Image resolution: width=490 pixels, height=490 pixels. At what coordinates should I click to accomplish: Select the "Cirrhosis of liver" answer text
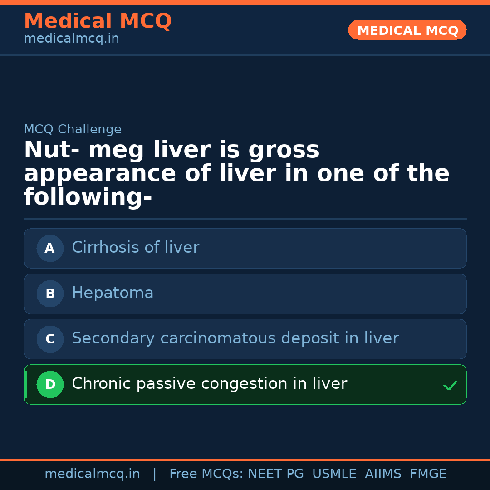(135, 248)
